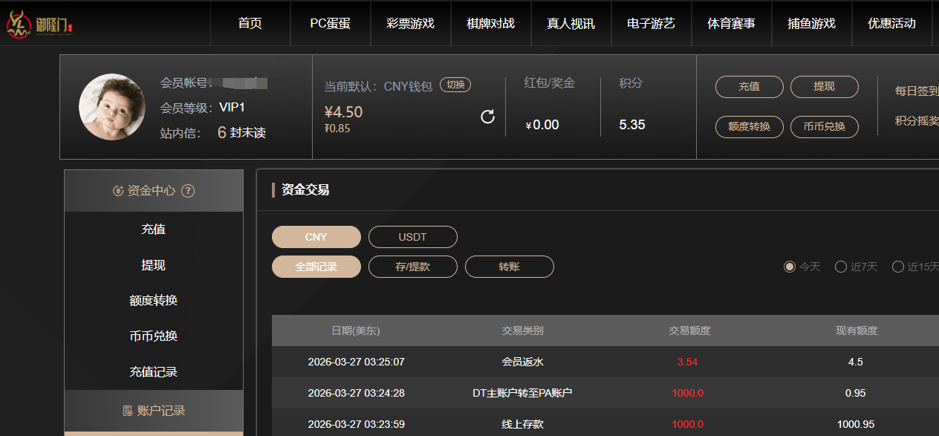Click the member avatar photo
This screenshot has height=436, width=939.
coord(112,107)
